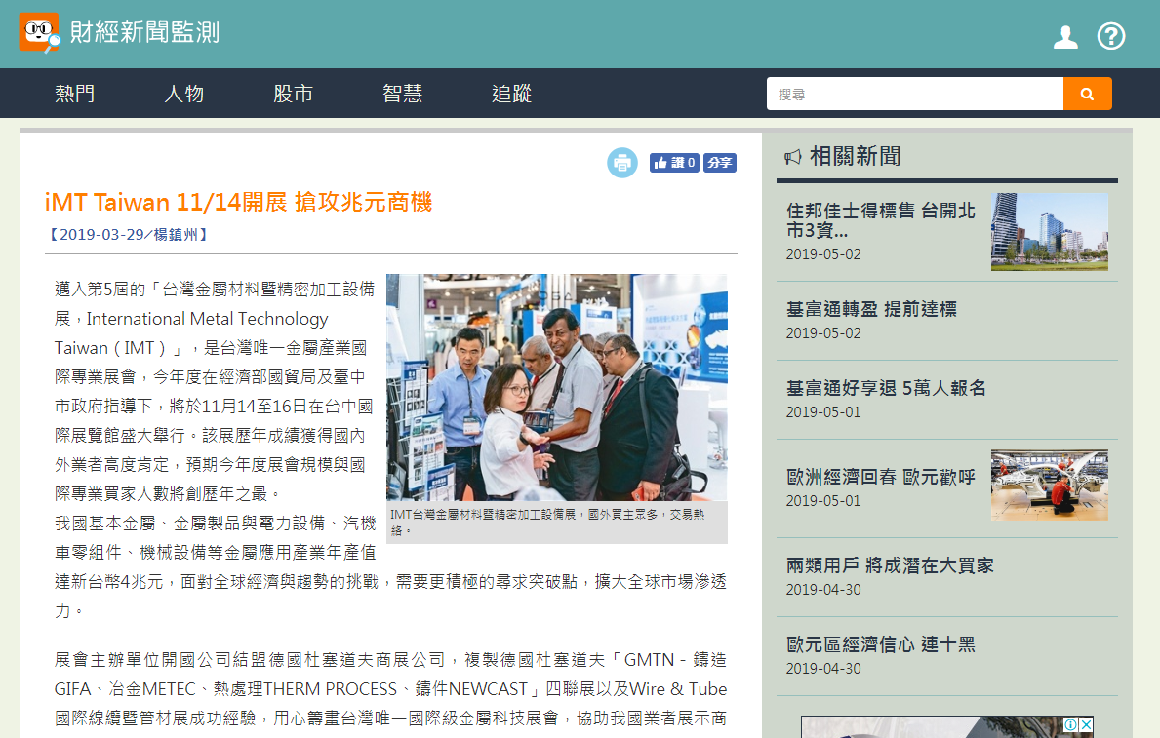Click the date 2019-04-30 under 兩類用戶
The image size is (1160, 738).
(x=823, y=590)
